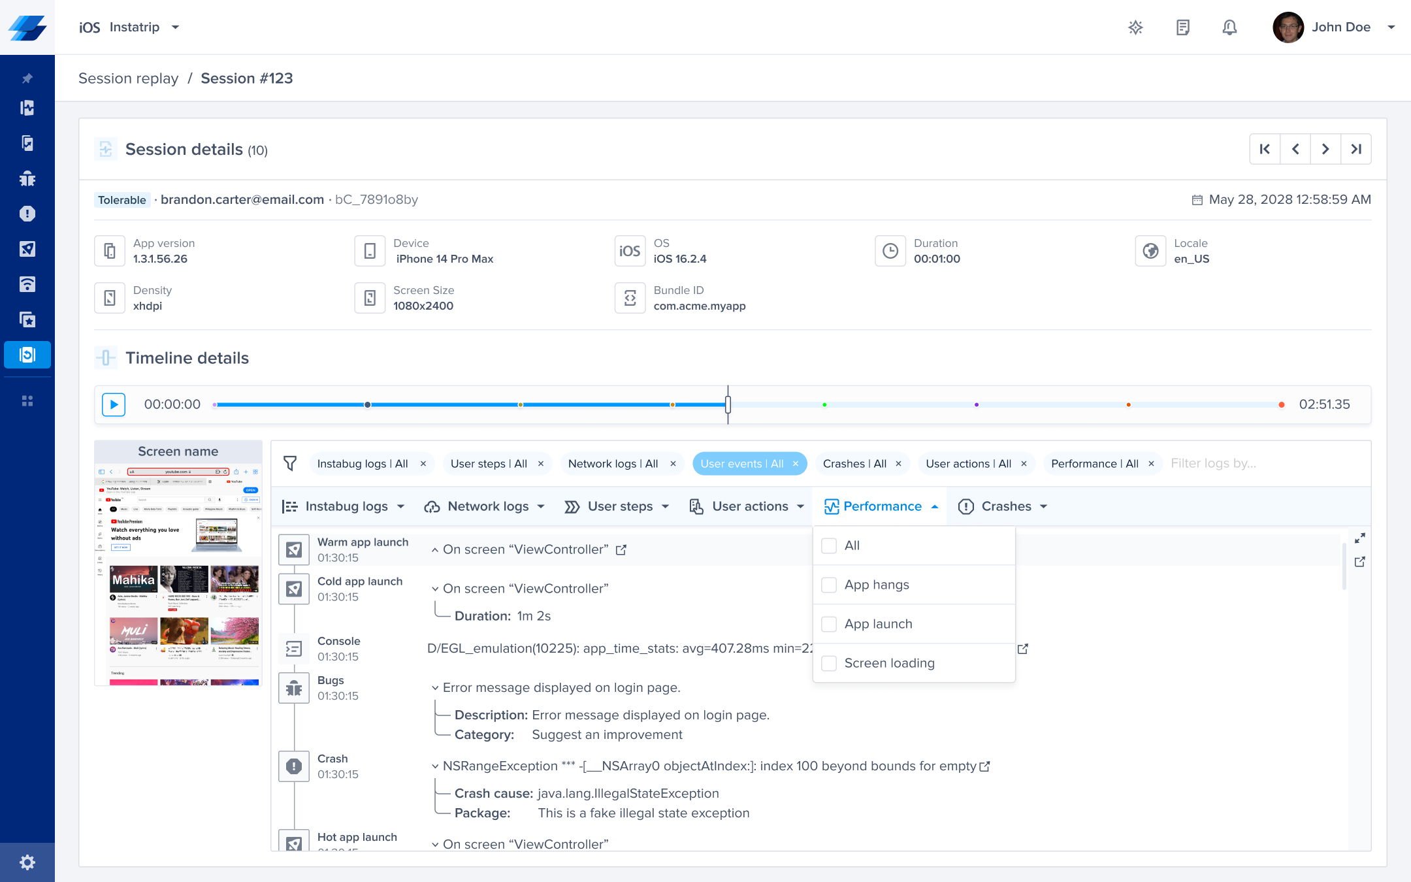Viewport: 1411px width, 882px height.
Task: Tick the All performance checkbox
Action: coord(829,546)
